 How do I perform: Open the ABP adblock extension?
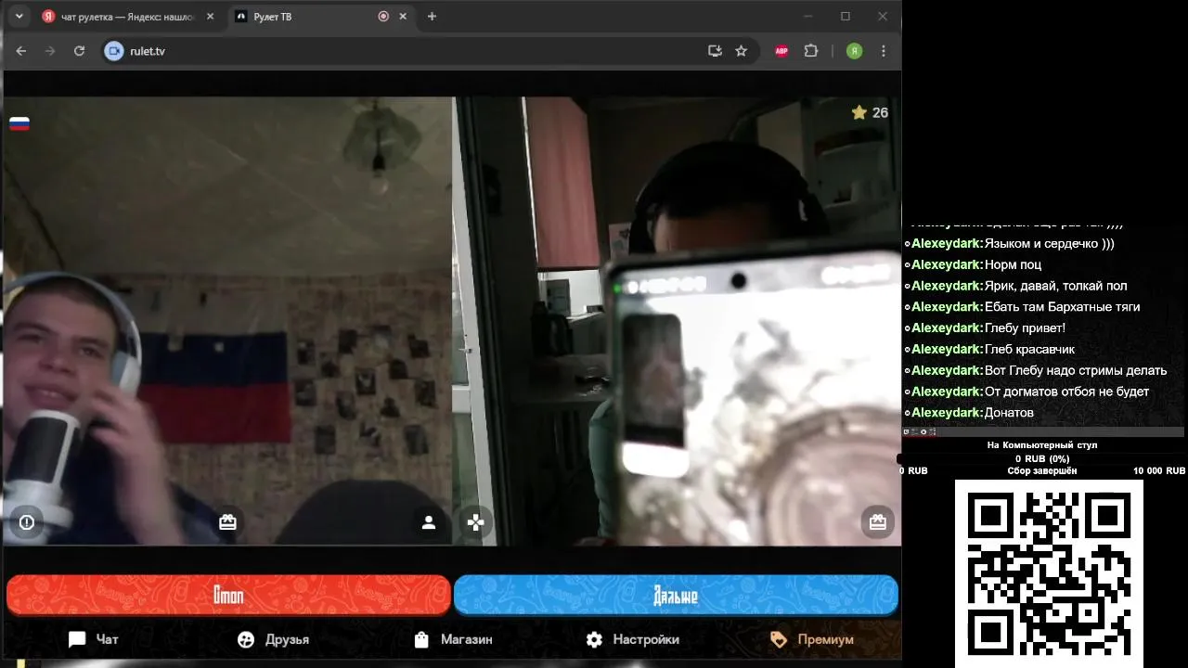[x=781, y=51]
